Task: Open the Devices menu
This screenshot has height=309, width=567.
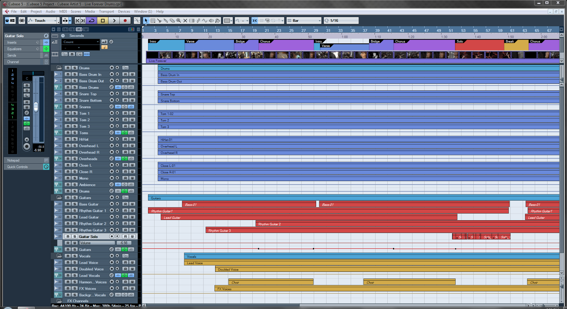Action: (x=124, y=11)
